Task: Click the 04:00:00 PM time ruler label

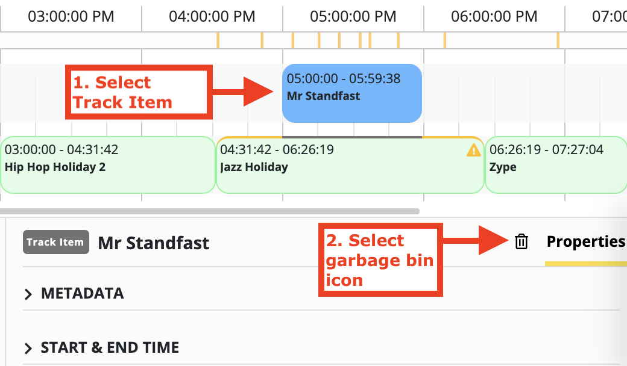Action: [x=212, y=16]
